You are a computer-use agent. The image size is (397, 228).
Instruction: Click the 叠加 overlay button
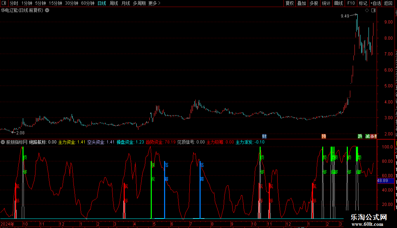tap(301, 3)
